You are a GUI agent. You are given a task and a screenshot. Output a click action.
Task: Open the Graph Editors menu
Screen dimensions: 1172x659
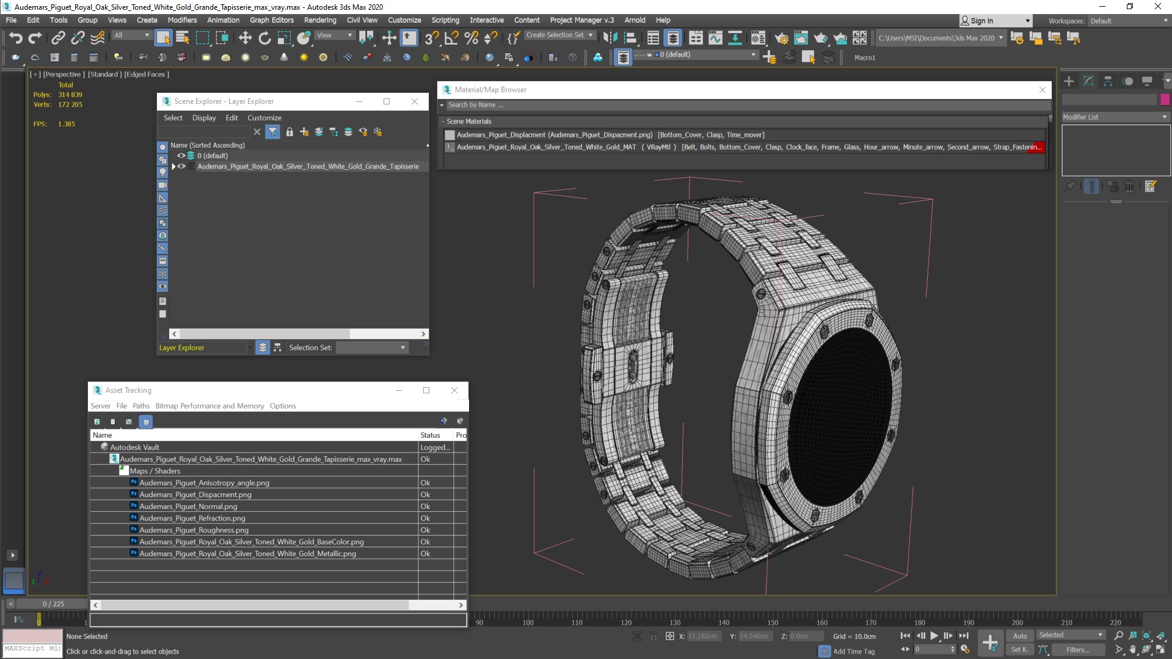click(272, 20)
